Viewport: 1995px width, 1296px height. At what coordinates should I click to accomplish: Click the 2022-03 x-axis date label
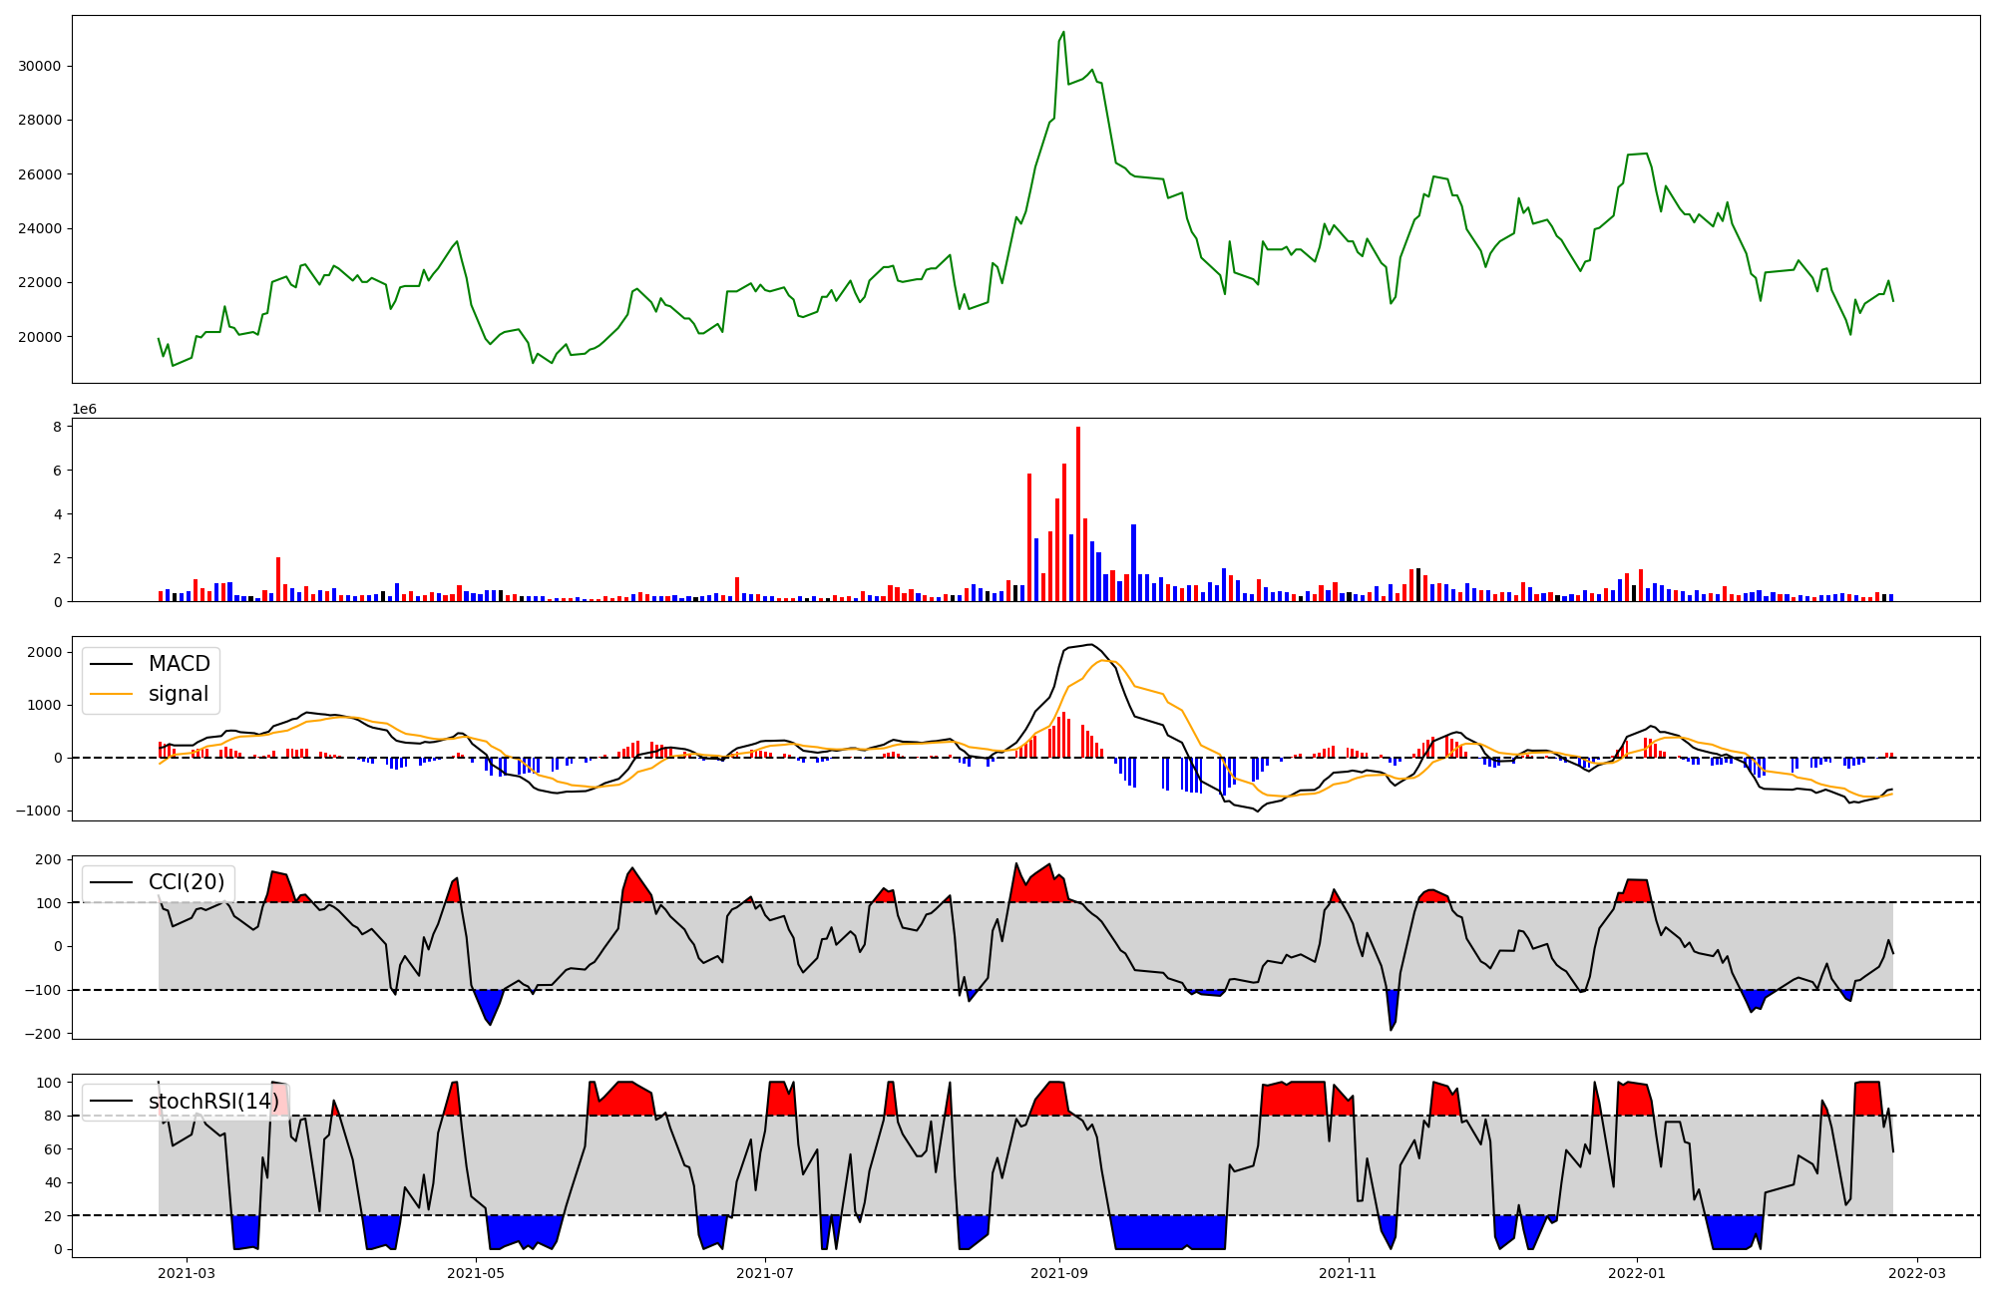(x=1916, y=1273)
